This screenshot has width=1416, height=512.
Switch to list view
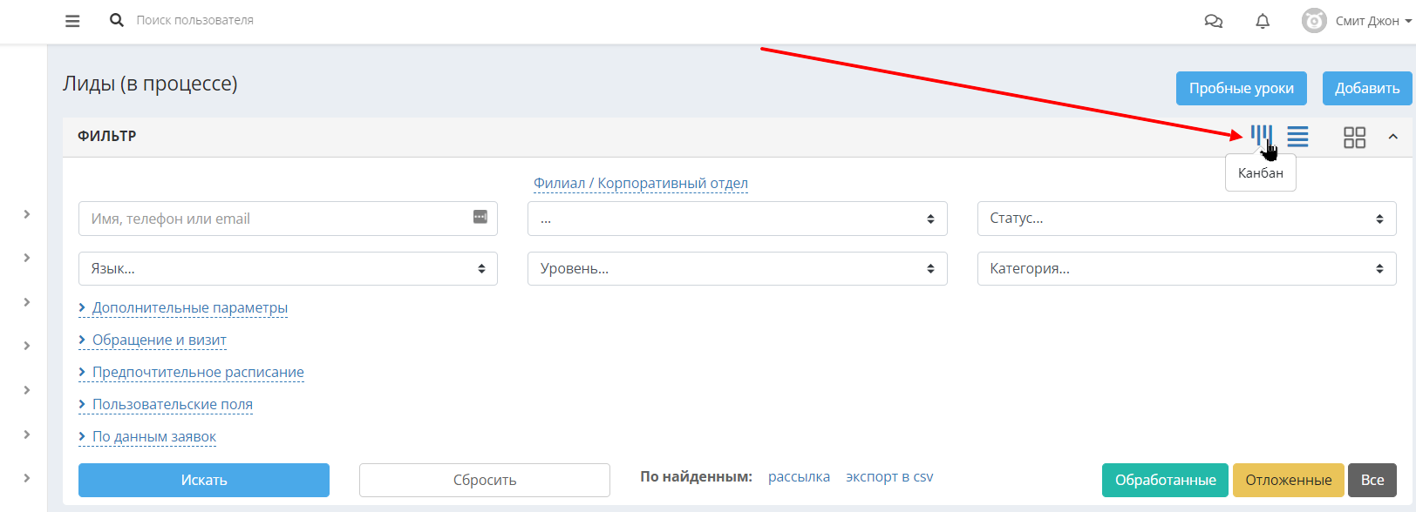1297,137
